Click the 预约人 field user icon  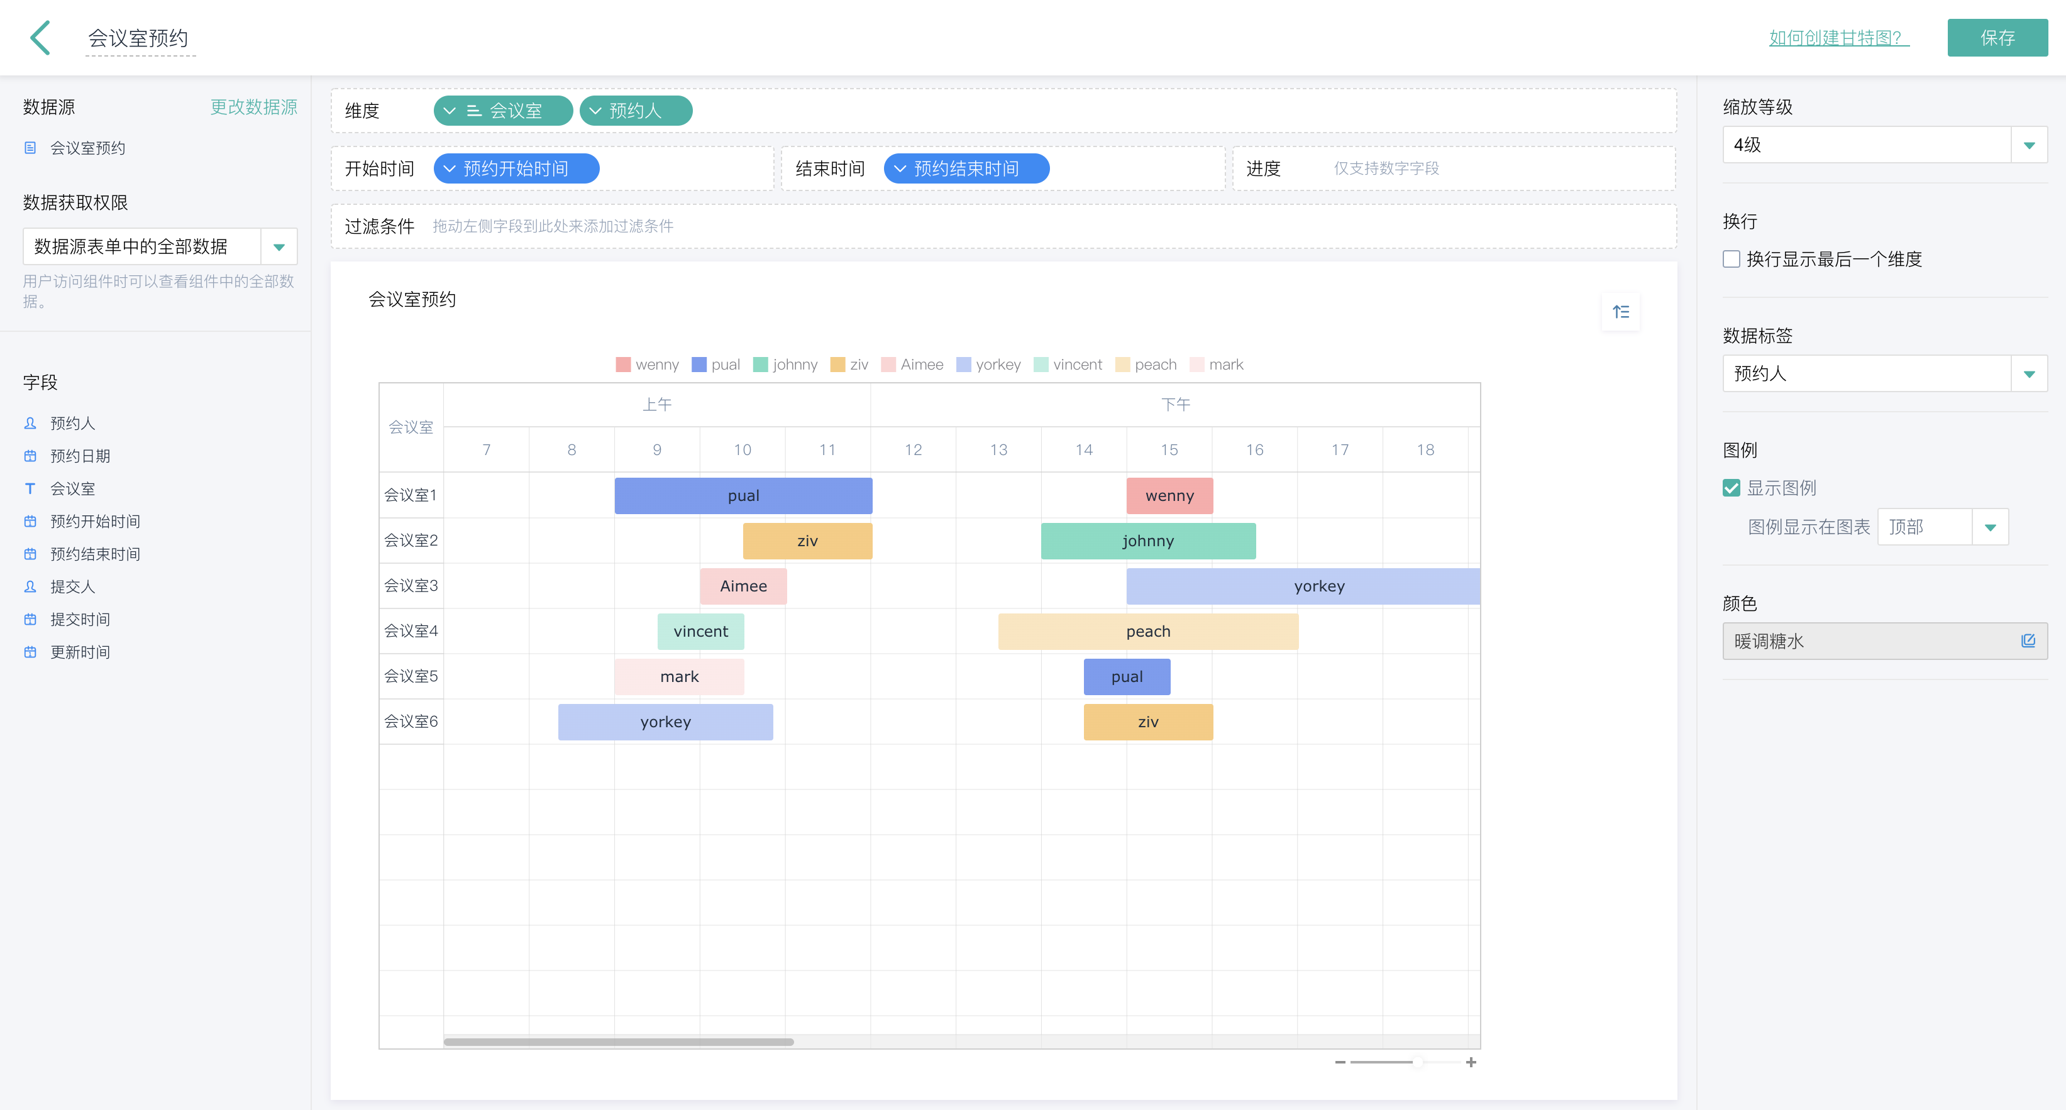click(30, 422)
